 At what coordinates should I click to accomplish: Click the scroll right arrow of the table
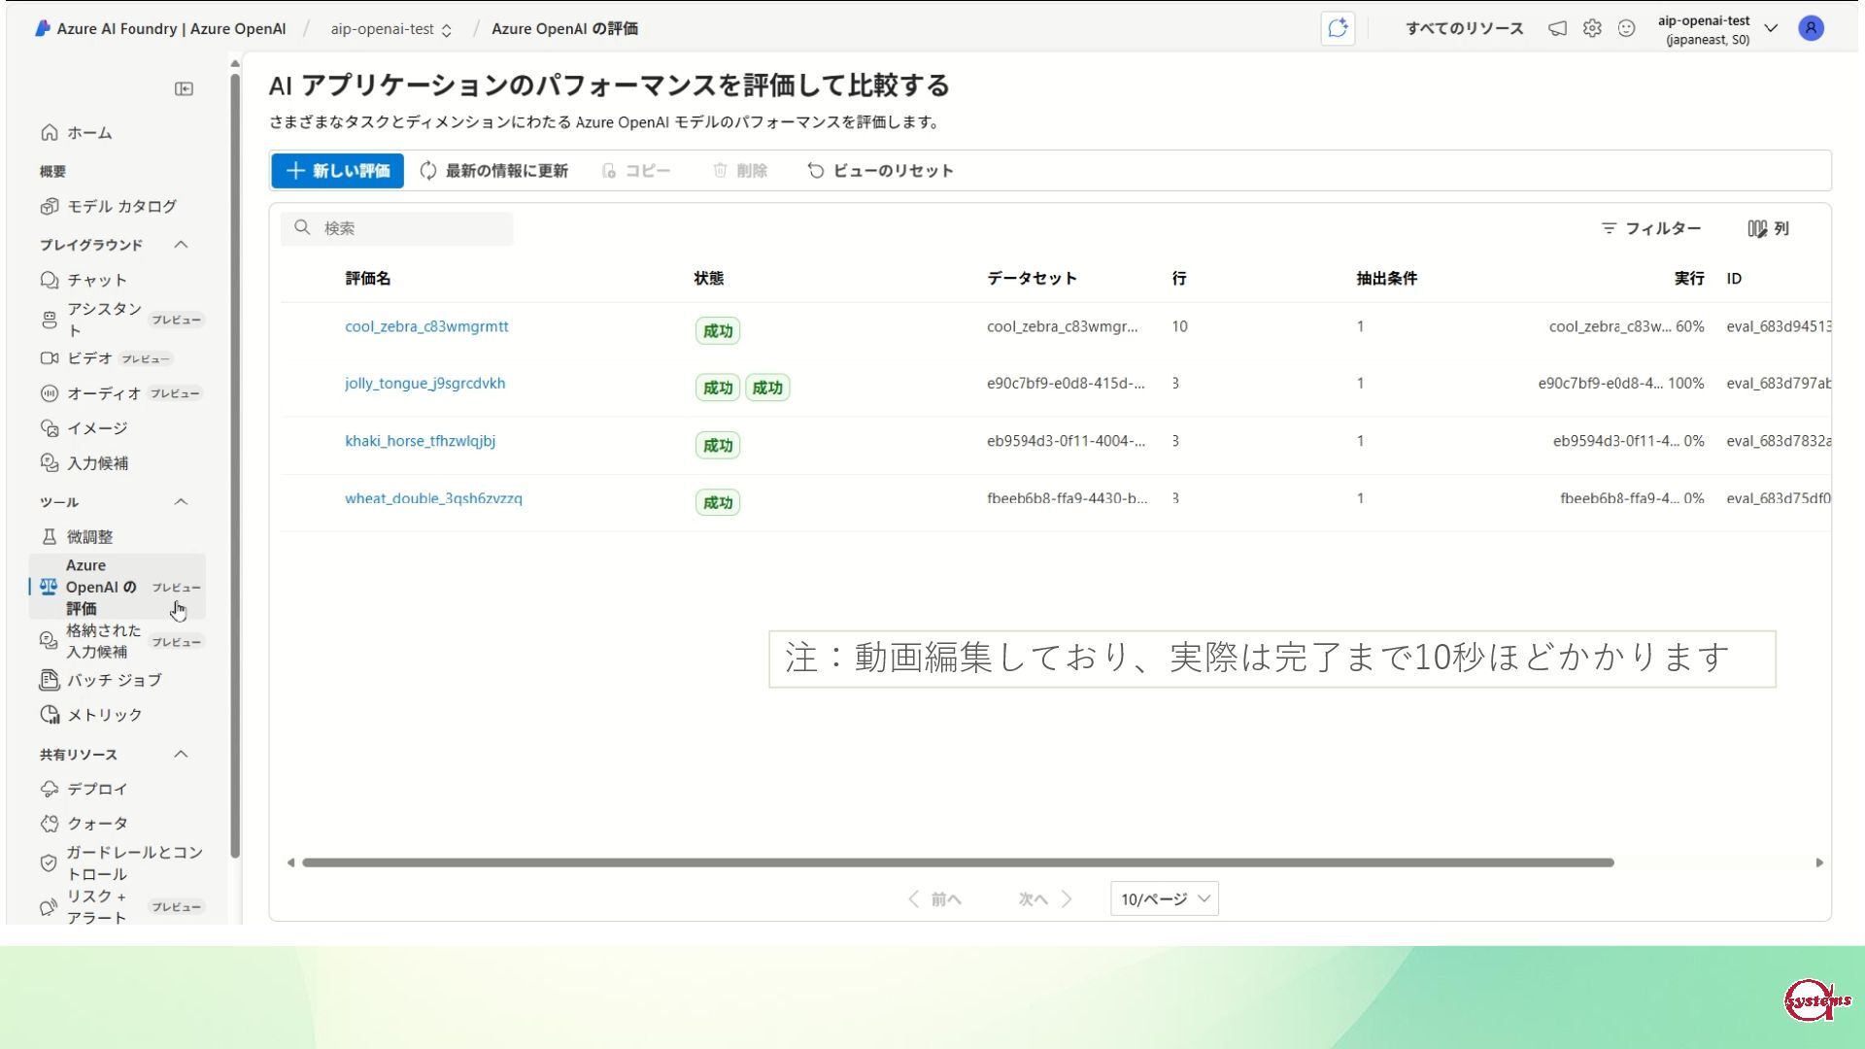1819,863
